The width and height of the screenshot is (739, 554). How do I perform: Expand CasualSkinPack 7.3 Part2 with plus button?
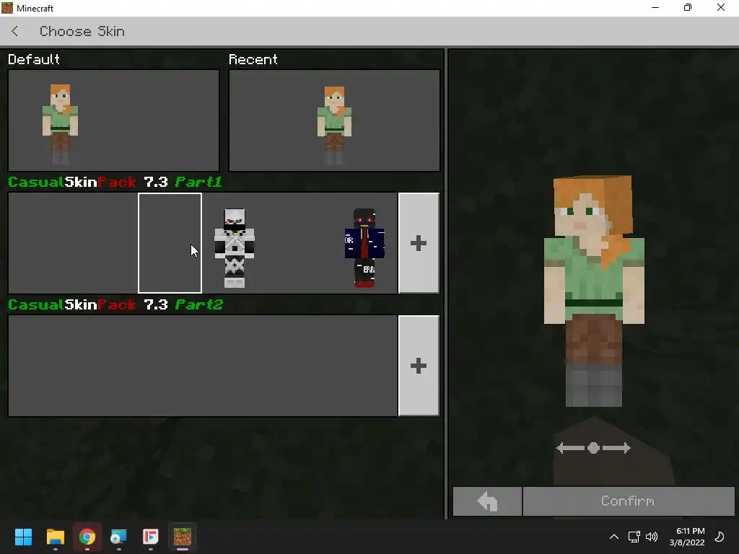(x=419, y=366)
